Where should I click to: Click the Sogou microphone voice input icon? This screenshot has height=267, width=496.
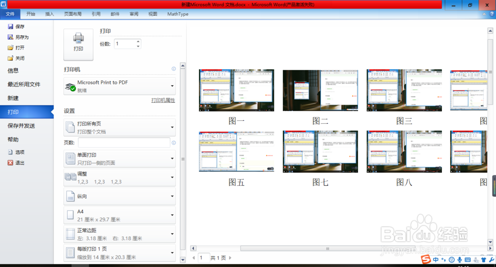460,260
